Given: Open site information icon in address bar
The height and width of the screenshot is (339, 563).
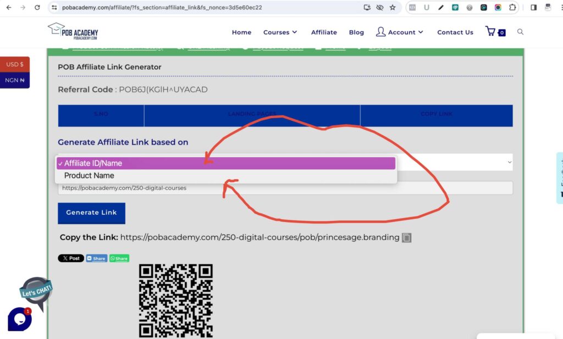Looking at the screenshot, I should (54, 7).
